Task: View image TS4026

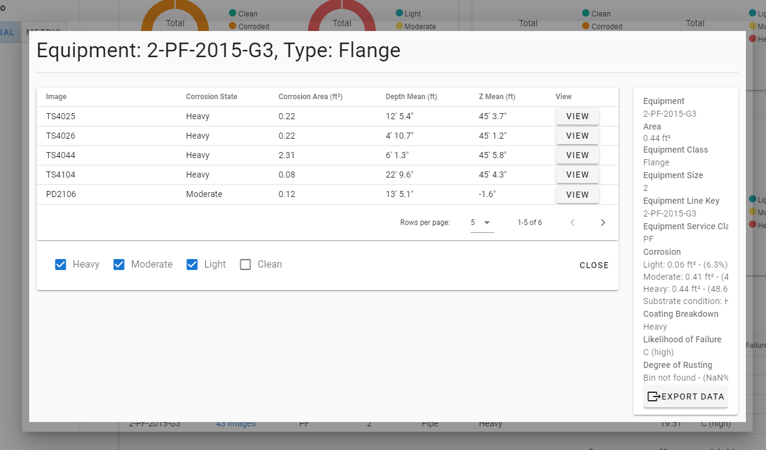Action: click(577, 136)
